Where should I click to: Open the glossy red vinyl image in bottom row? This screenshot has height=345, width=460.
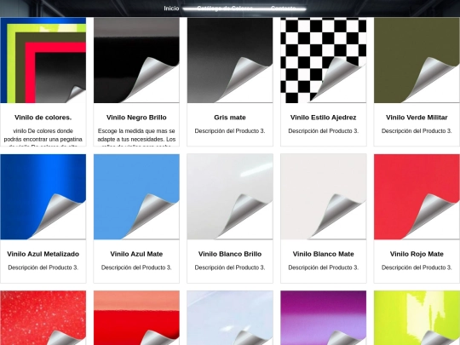[136, 318]
